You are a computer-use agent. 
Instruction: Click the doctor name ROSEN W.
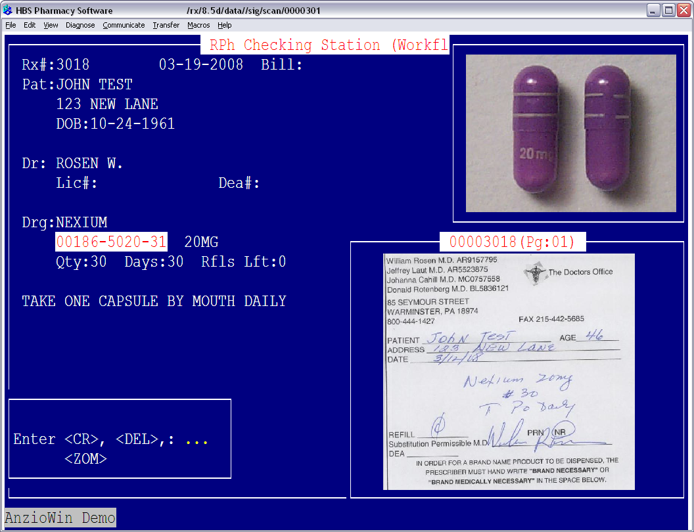pyautogui.click(x=89, y=163)
